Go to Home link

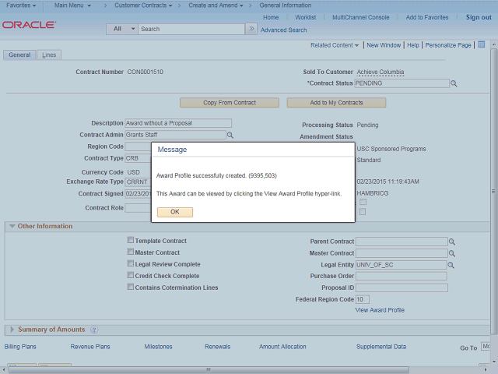pyautogui.click(x=271, y=17)
